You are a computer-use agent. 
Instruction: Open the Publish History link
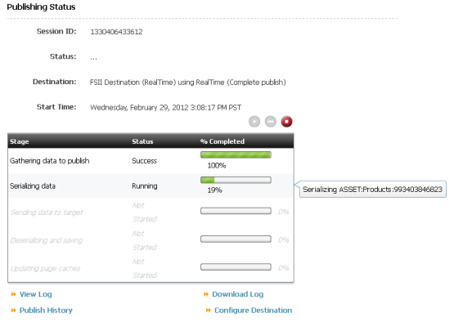(46, 311)
